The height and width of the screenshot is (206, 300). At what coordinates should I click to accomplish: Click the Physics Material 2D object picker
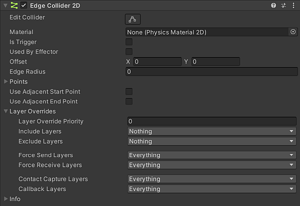pos(293,32)
